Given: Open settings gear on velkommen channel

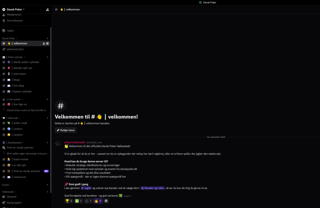Looking at the screenshot, I should 47,43.
